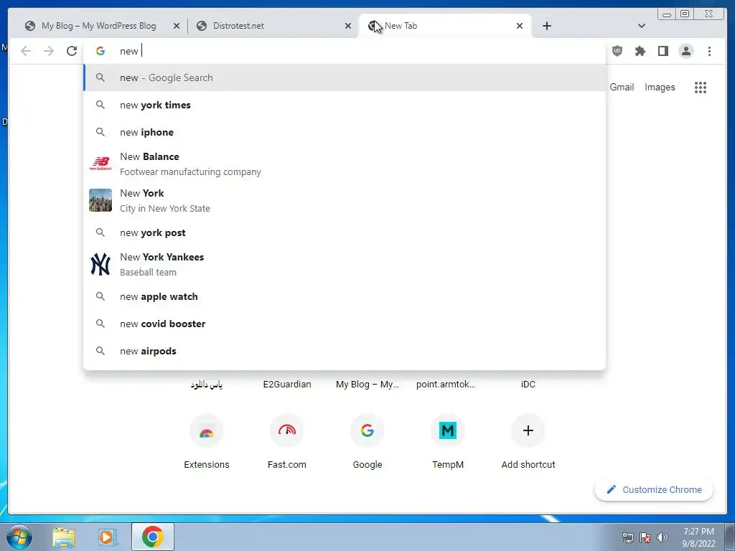
Task: Reload the page with refresh icon
Action: point(71,51)
